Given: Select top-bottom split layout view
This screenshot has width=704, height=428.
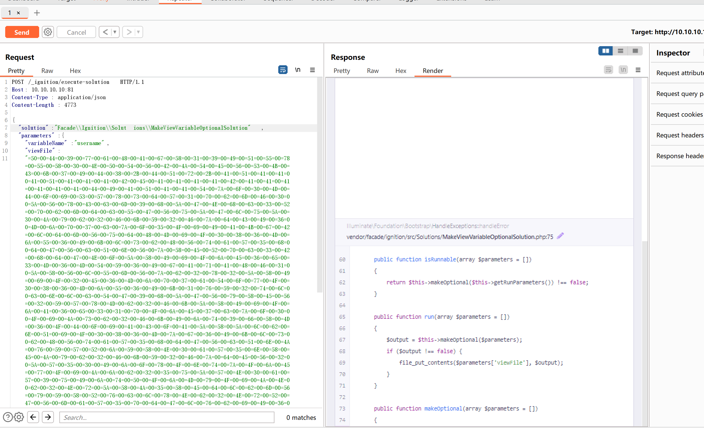Looking at the screenshot, I should tap(620, 51).
